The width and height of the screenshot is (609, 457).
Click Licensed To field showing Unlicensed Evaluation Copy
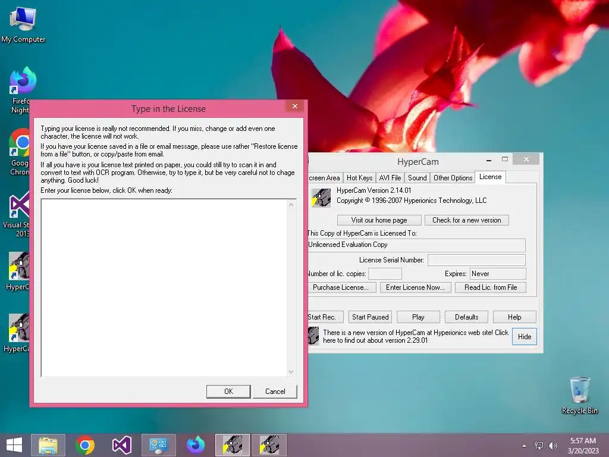click(x=416, y=245)
